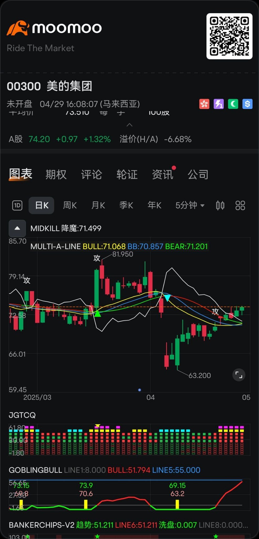Open candlestick chart style settings icon
The height and width of the screenshot is (539, 259).
pyautogui.click(x=220, y=205)
